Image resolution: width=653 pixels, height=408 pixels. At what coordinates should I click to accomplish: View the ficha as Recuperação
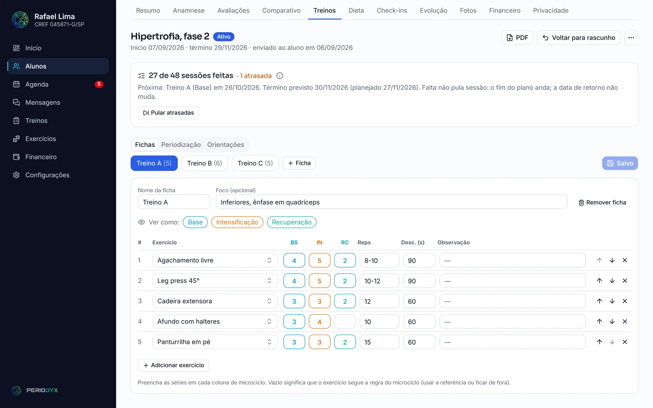click(291, 222)
